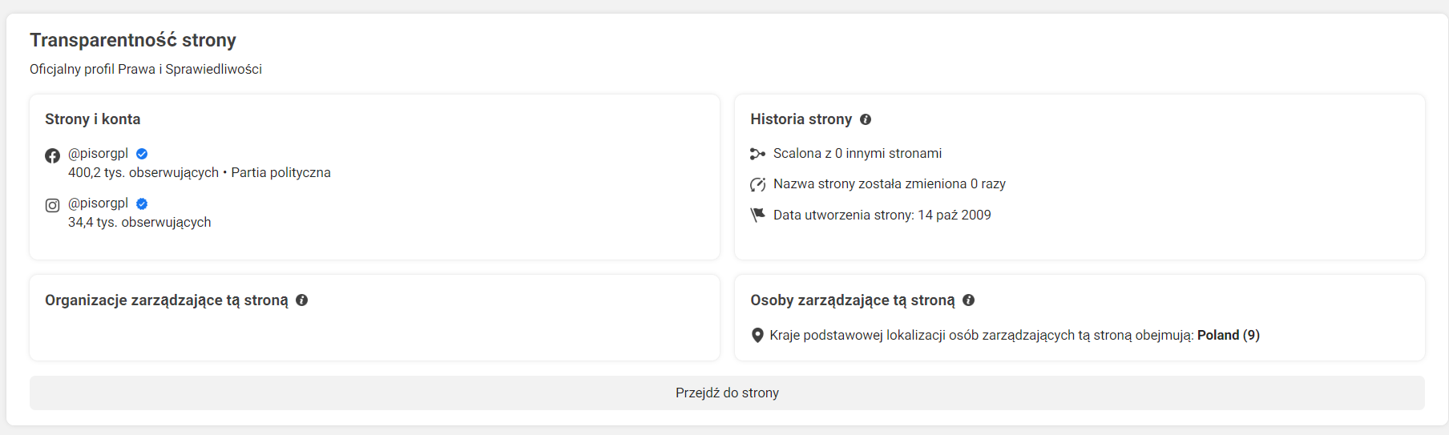Open the info icon beside Osoby zarządzające
Screen dimensions: 1449x435
click(969, 300)
